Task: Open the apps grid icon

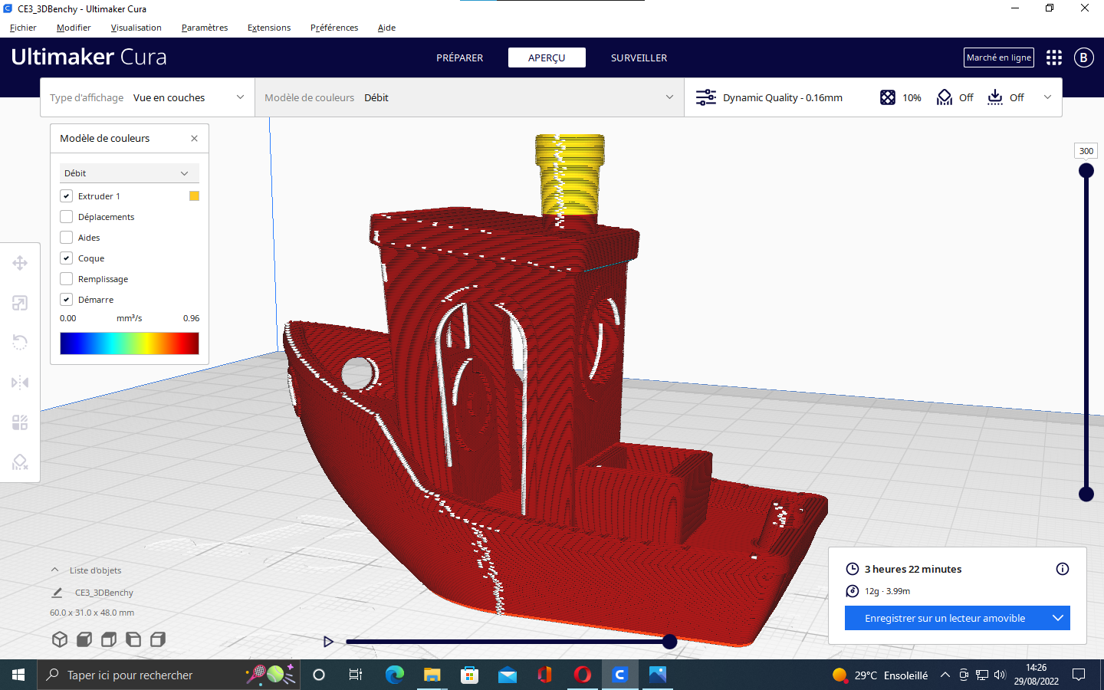Action: pos(1054,58)
